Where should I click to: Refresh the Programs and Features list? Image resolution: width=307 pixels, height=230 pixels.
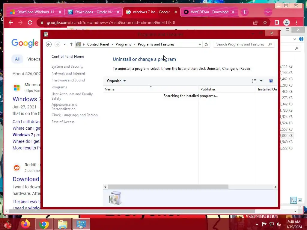point(206,44)
